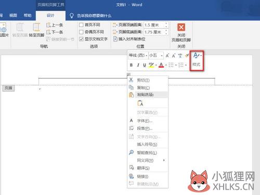Viewport: 260px width, 195px height.
Task: Click the grow font size icon
Action: click(x=167, y=56)
